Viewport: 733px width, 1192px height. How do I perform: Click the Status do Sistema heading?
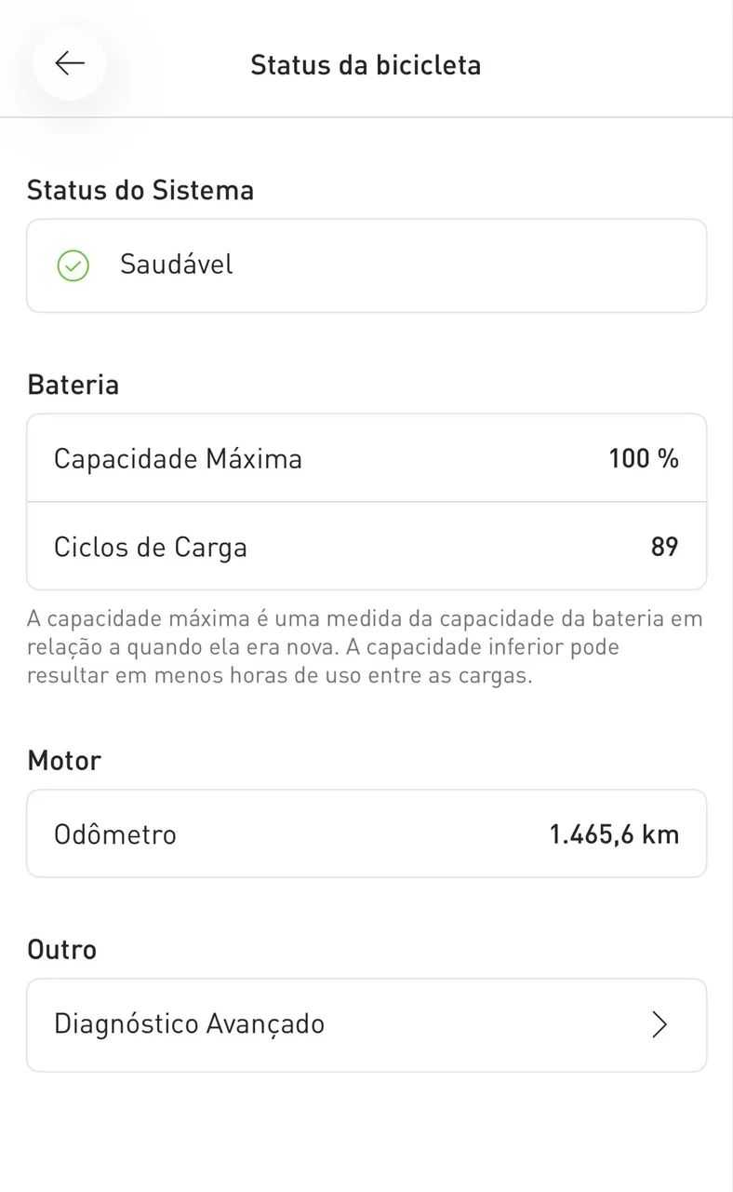(x=140, y=190)
